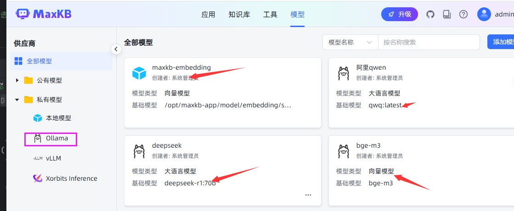The height and width of the screenshot is (211, 514).
Task: Click the 添加模型 button
Action: (x=501, y=42)
